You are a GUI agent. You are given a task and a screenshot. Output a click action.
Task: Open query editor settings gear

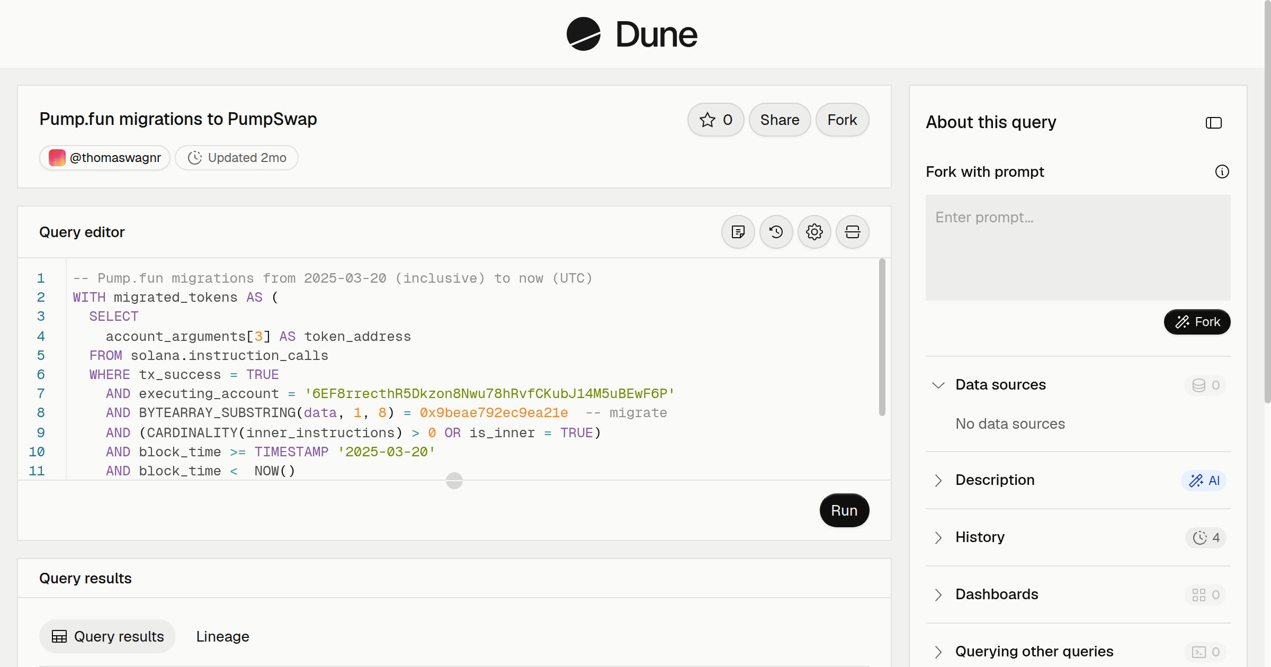(x=814, y=232)
